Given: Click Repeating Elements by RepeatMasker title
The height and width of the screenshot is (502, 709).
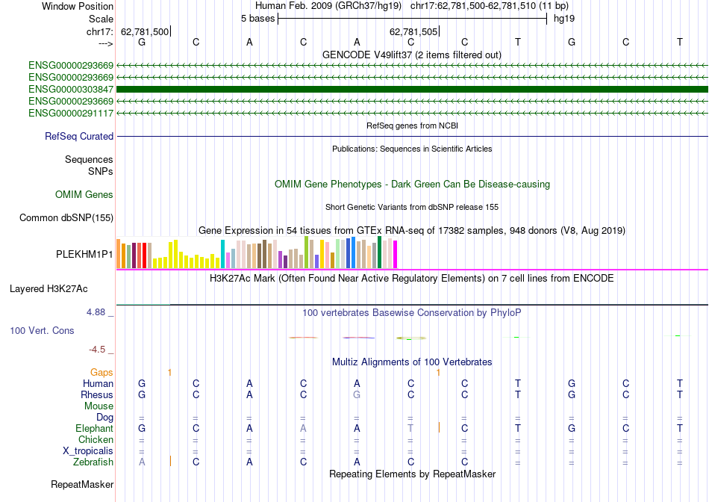Looking at the screenshot, I should click(x=412, y=474).
